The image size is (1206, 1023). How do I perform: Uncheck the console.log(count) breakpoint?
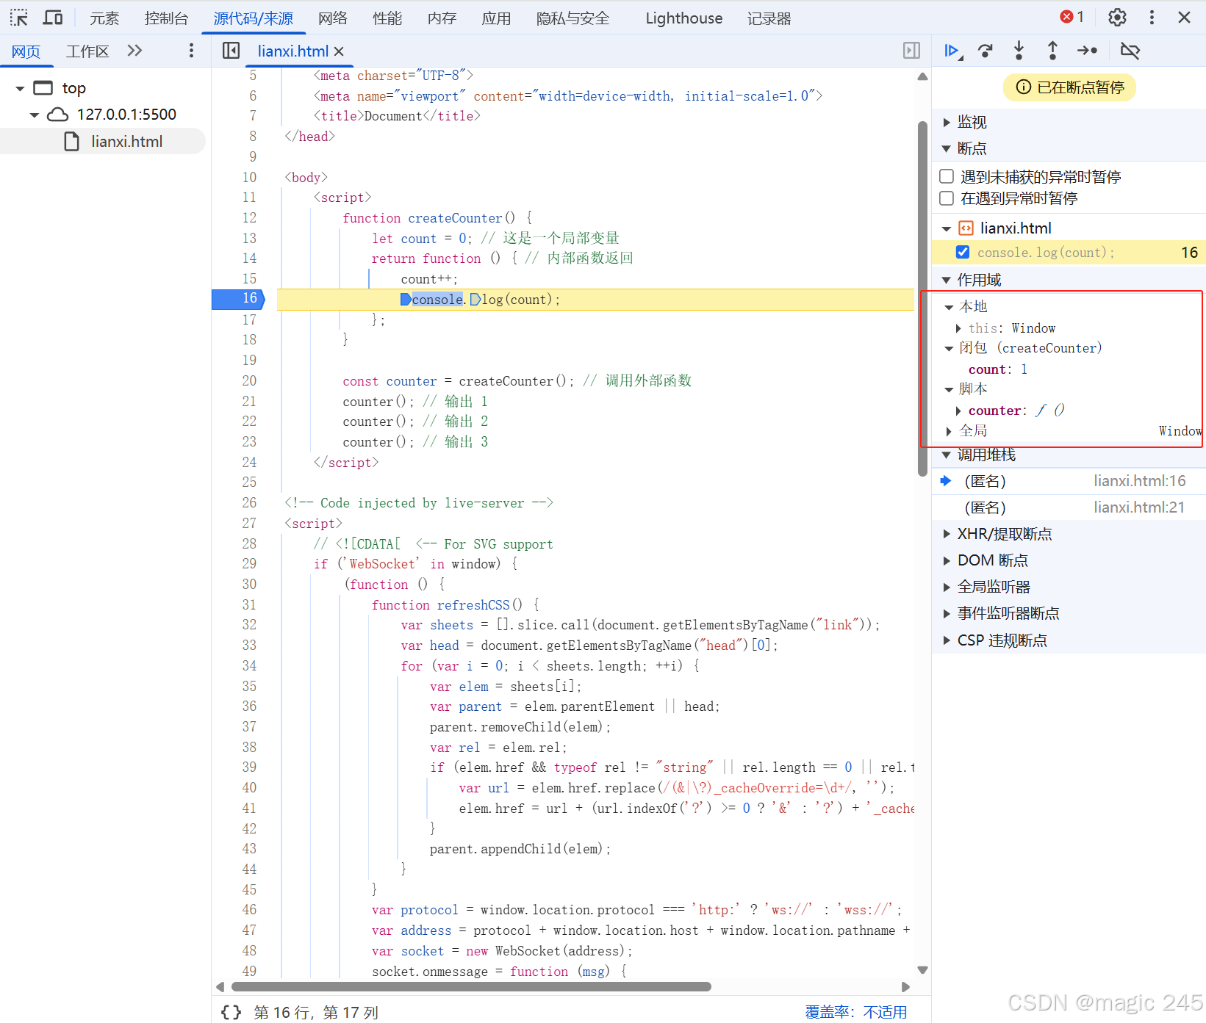point(963,252)
